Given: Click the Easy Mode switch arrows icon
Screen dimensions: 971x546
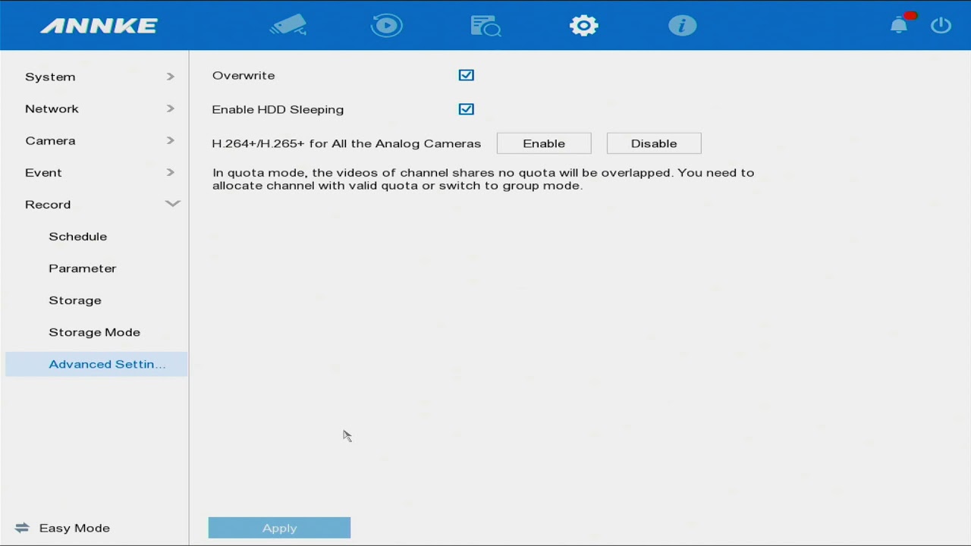Looking at the screenshot, I should click(21, 528).
